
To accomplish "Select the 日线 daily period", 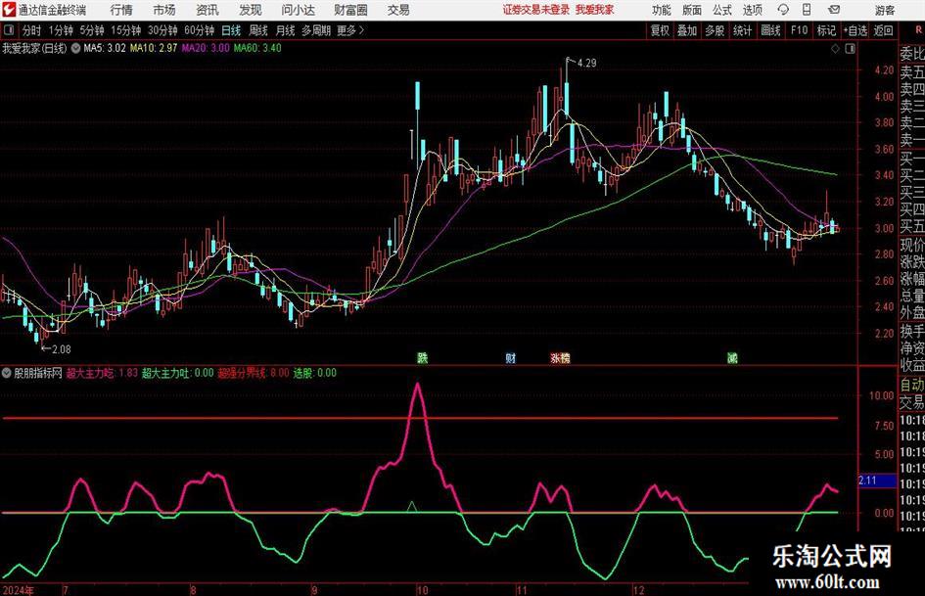I will 231,30.
